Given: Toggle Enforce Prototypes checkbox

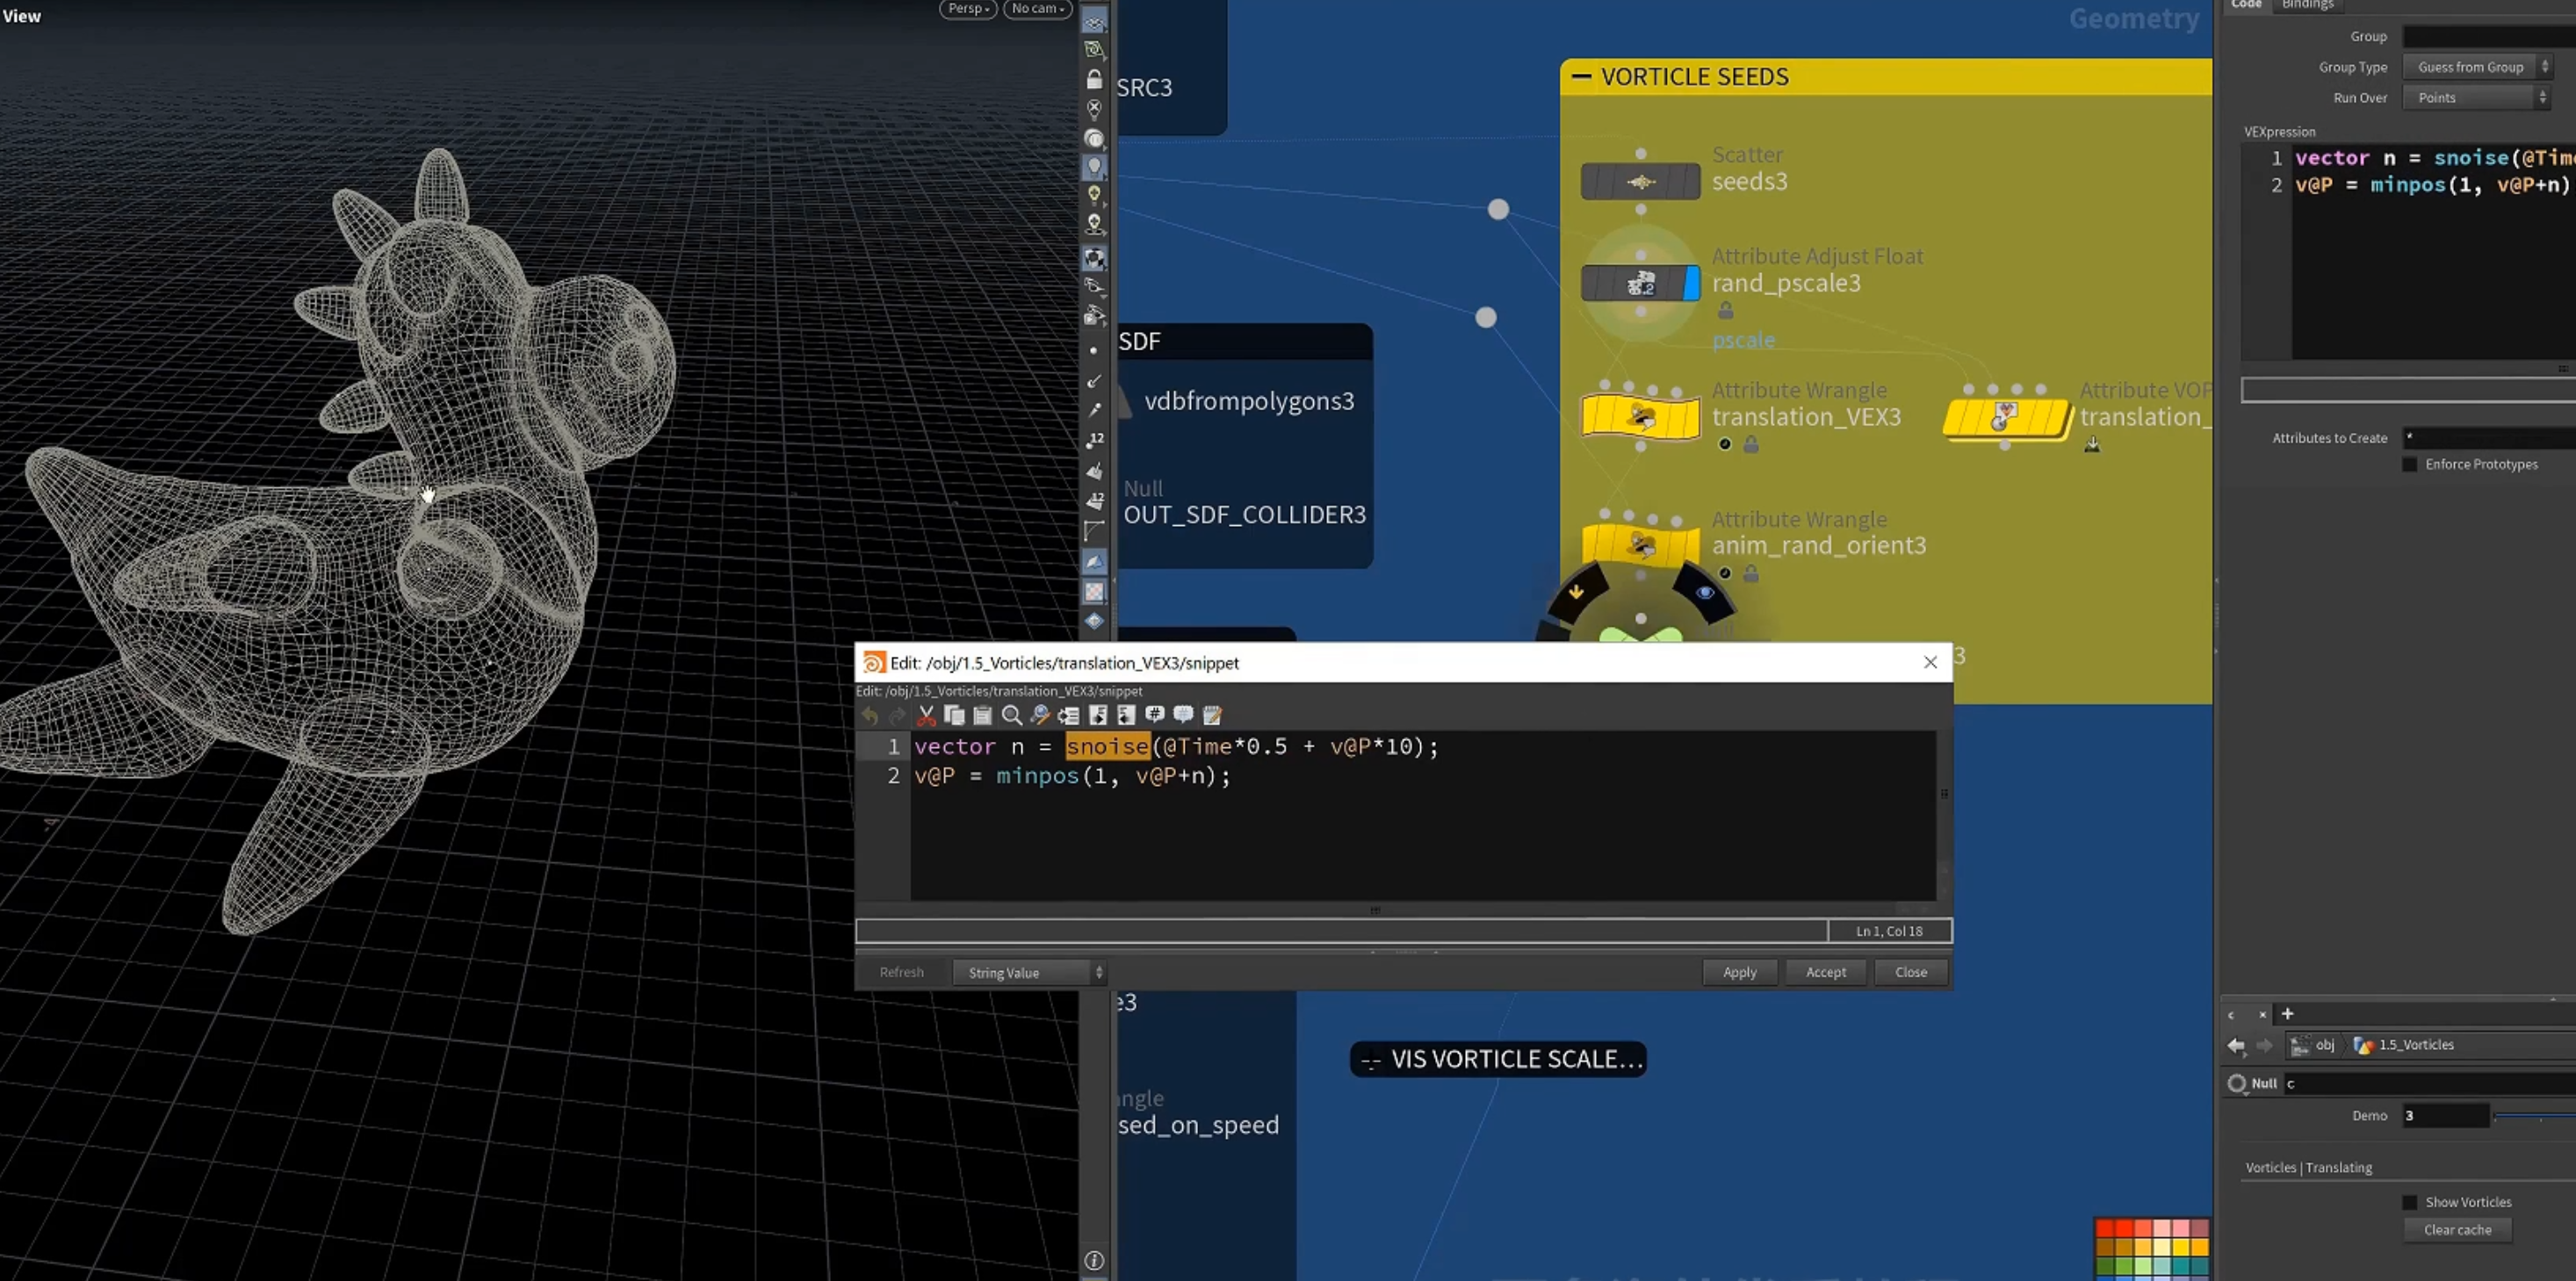Looking at the screenshot, I should click(2409, 464).
